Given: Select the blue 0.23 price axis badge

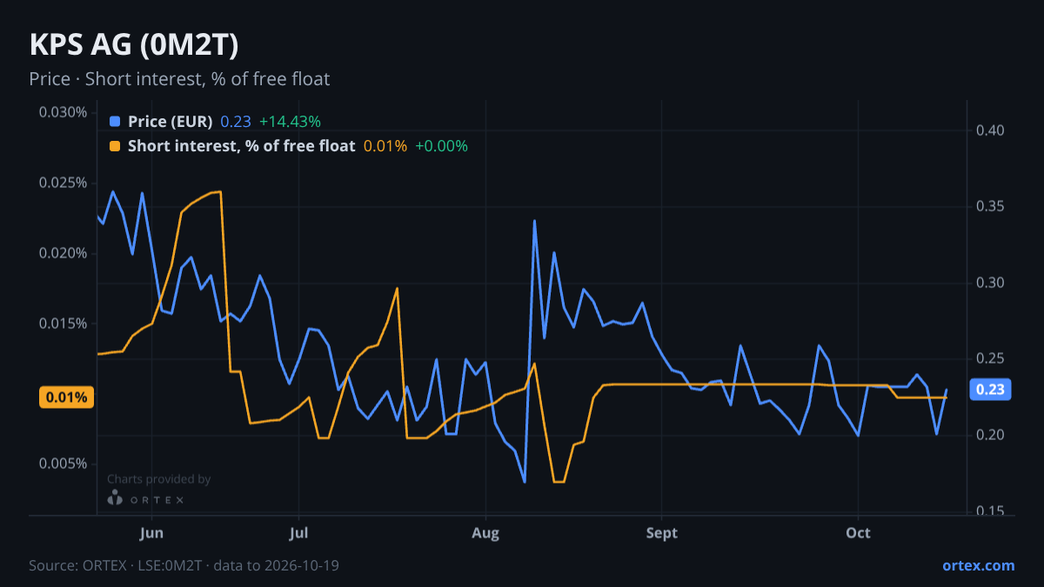Looking at the screenshot, I should (990, 390).
